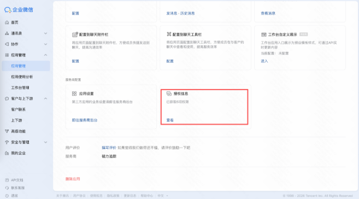Open 上下游 submenu item

(16, 120)
